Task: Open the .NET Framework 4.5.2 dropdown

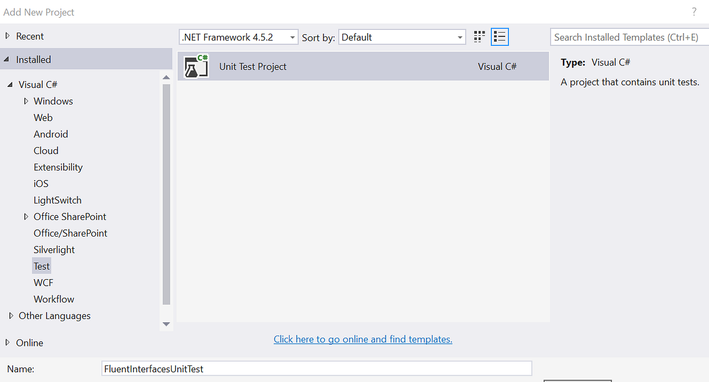Action: (292, 37)
